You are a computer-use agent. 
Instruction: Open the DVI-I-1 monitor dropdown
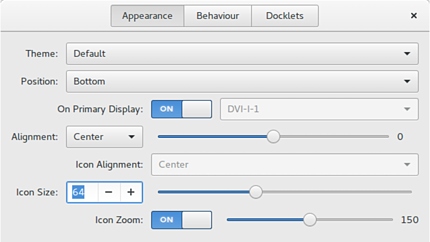click(319, 109)
